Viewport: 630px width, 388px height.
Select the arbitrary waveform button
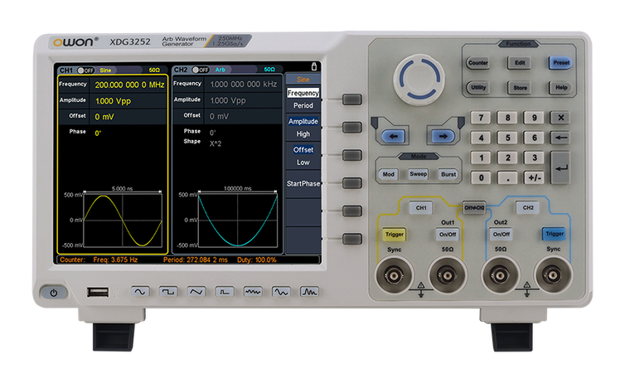click(x=281, y=292)
